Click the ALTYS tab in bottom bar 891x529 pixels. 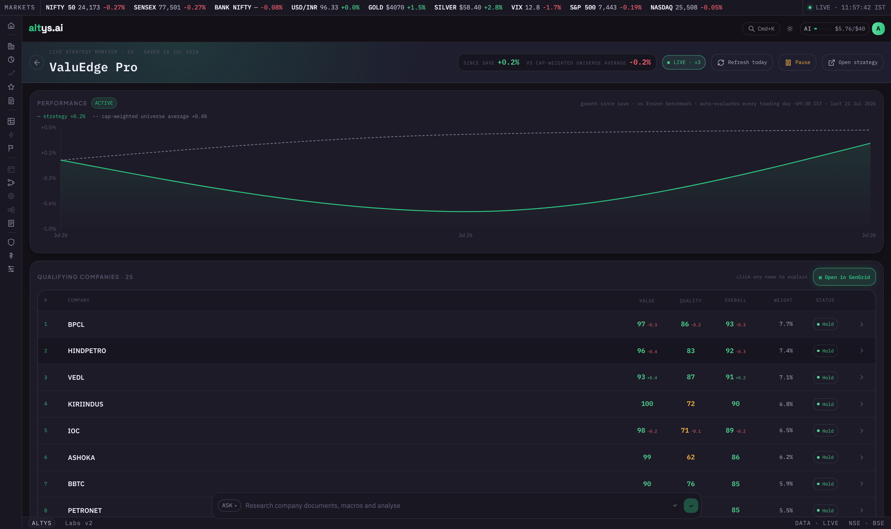coord(41,523)
